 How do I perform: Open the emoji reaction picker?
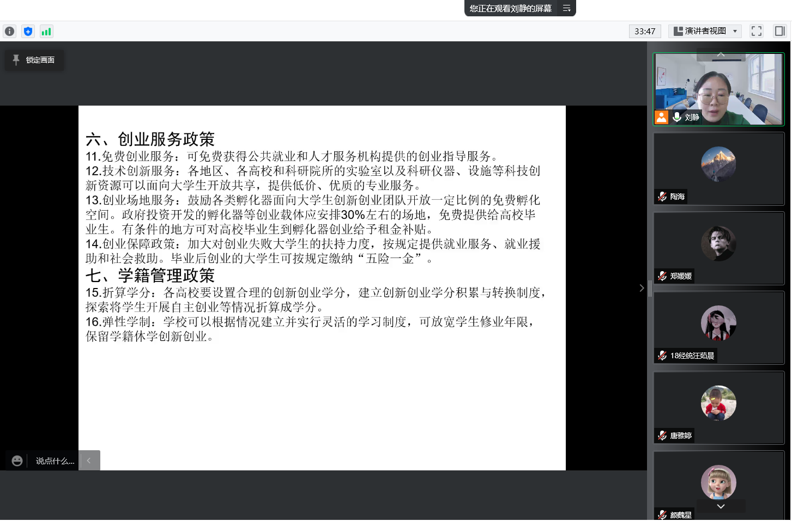(x=17, y=461)
